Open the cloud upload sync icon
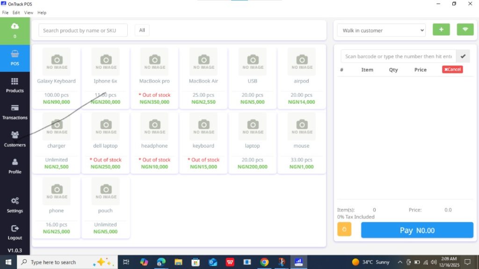 (x=15, y=27)
